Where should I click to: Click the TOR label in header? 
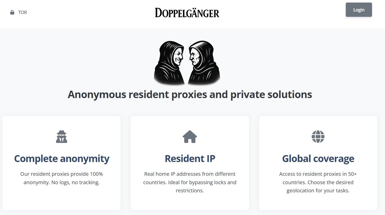[22, 12]
